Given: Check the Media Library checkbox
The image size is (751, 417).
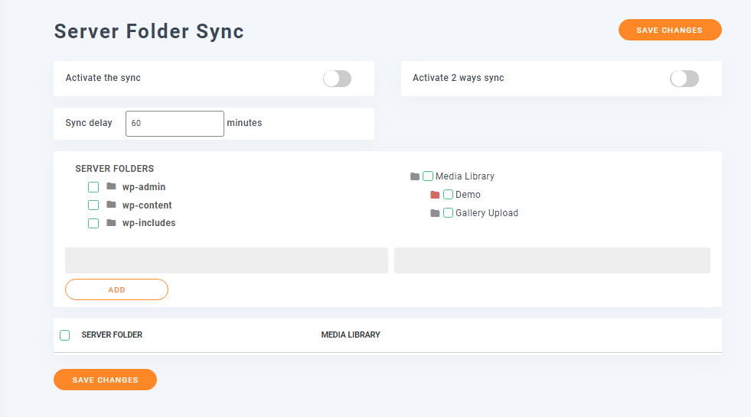Looking at the screenshot, I should [428, 176].
